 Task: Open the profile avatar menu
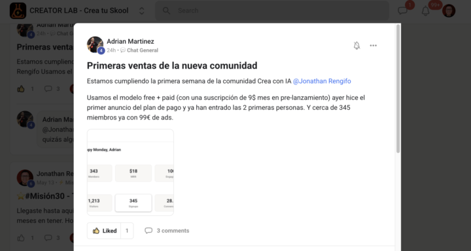point(449,11)
